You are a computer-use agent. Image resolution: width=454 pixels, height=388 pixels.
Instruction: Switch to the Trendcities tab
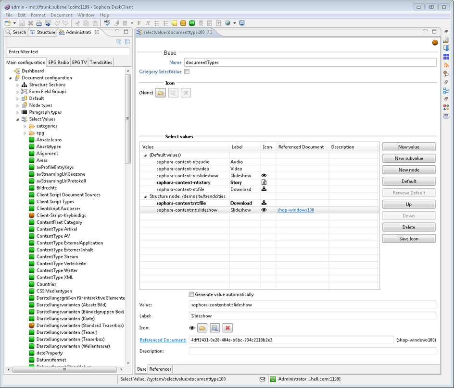(101, 62)
